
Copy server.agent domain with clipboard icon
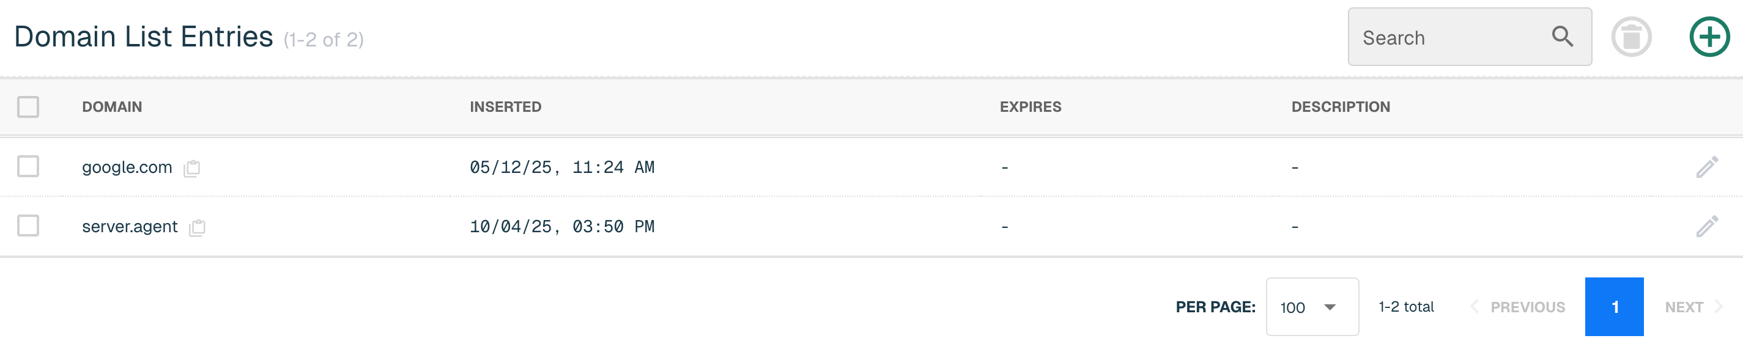198,227
